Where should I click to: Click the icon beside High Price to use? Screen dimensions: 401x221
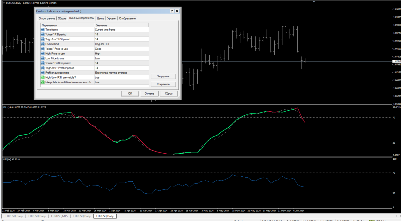[42, 53]
